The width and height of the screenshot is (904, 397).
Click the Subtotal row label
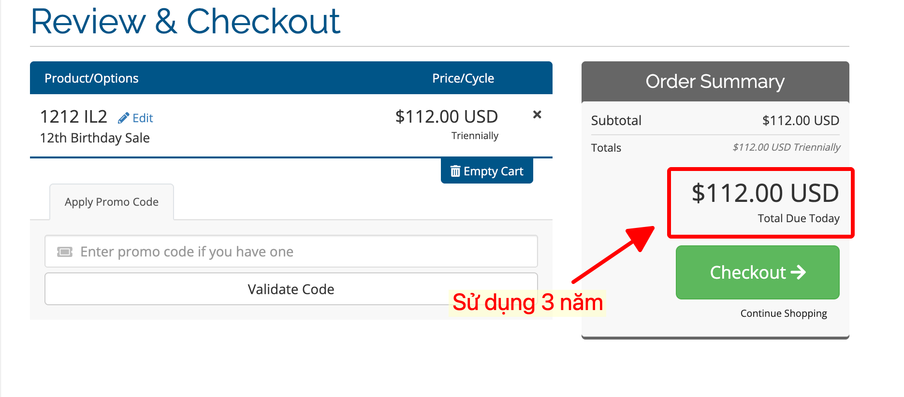point(616,120)
